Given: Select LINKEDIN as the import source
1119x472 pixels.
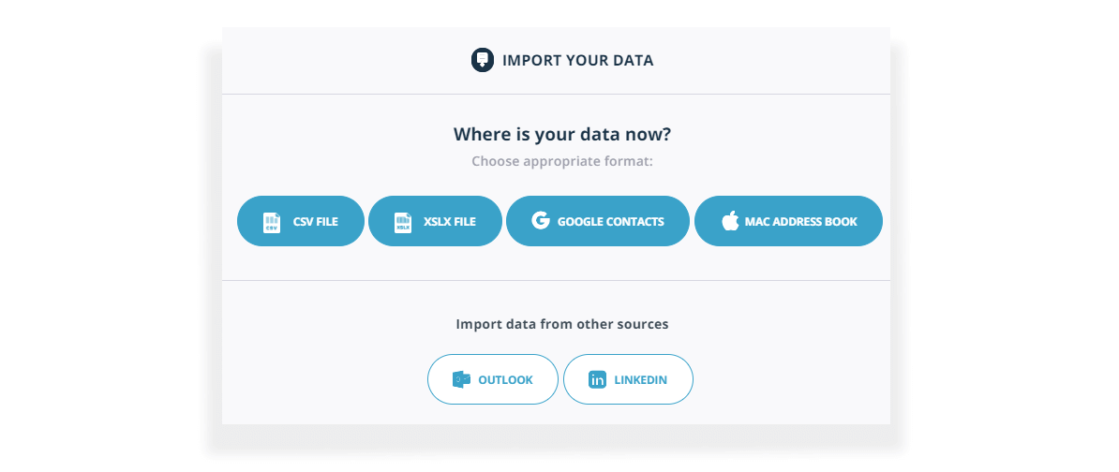Looking at the screenshot, I should tap(628, 379).
